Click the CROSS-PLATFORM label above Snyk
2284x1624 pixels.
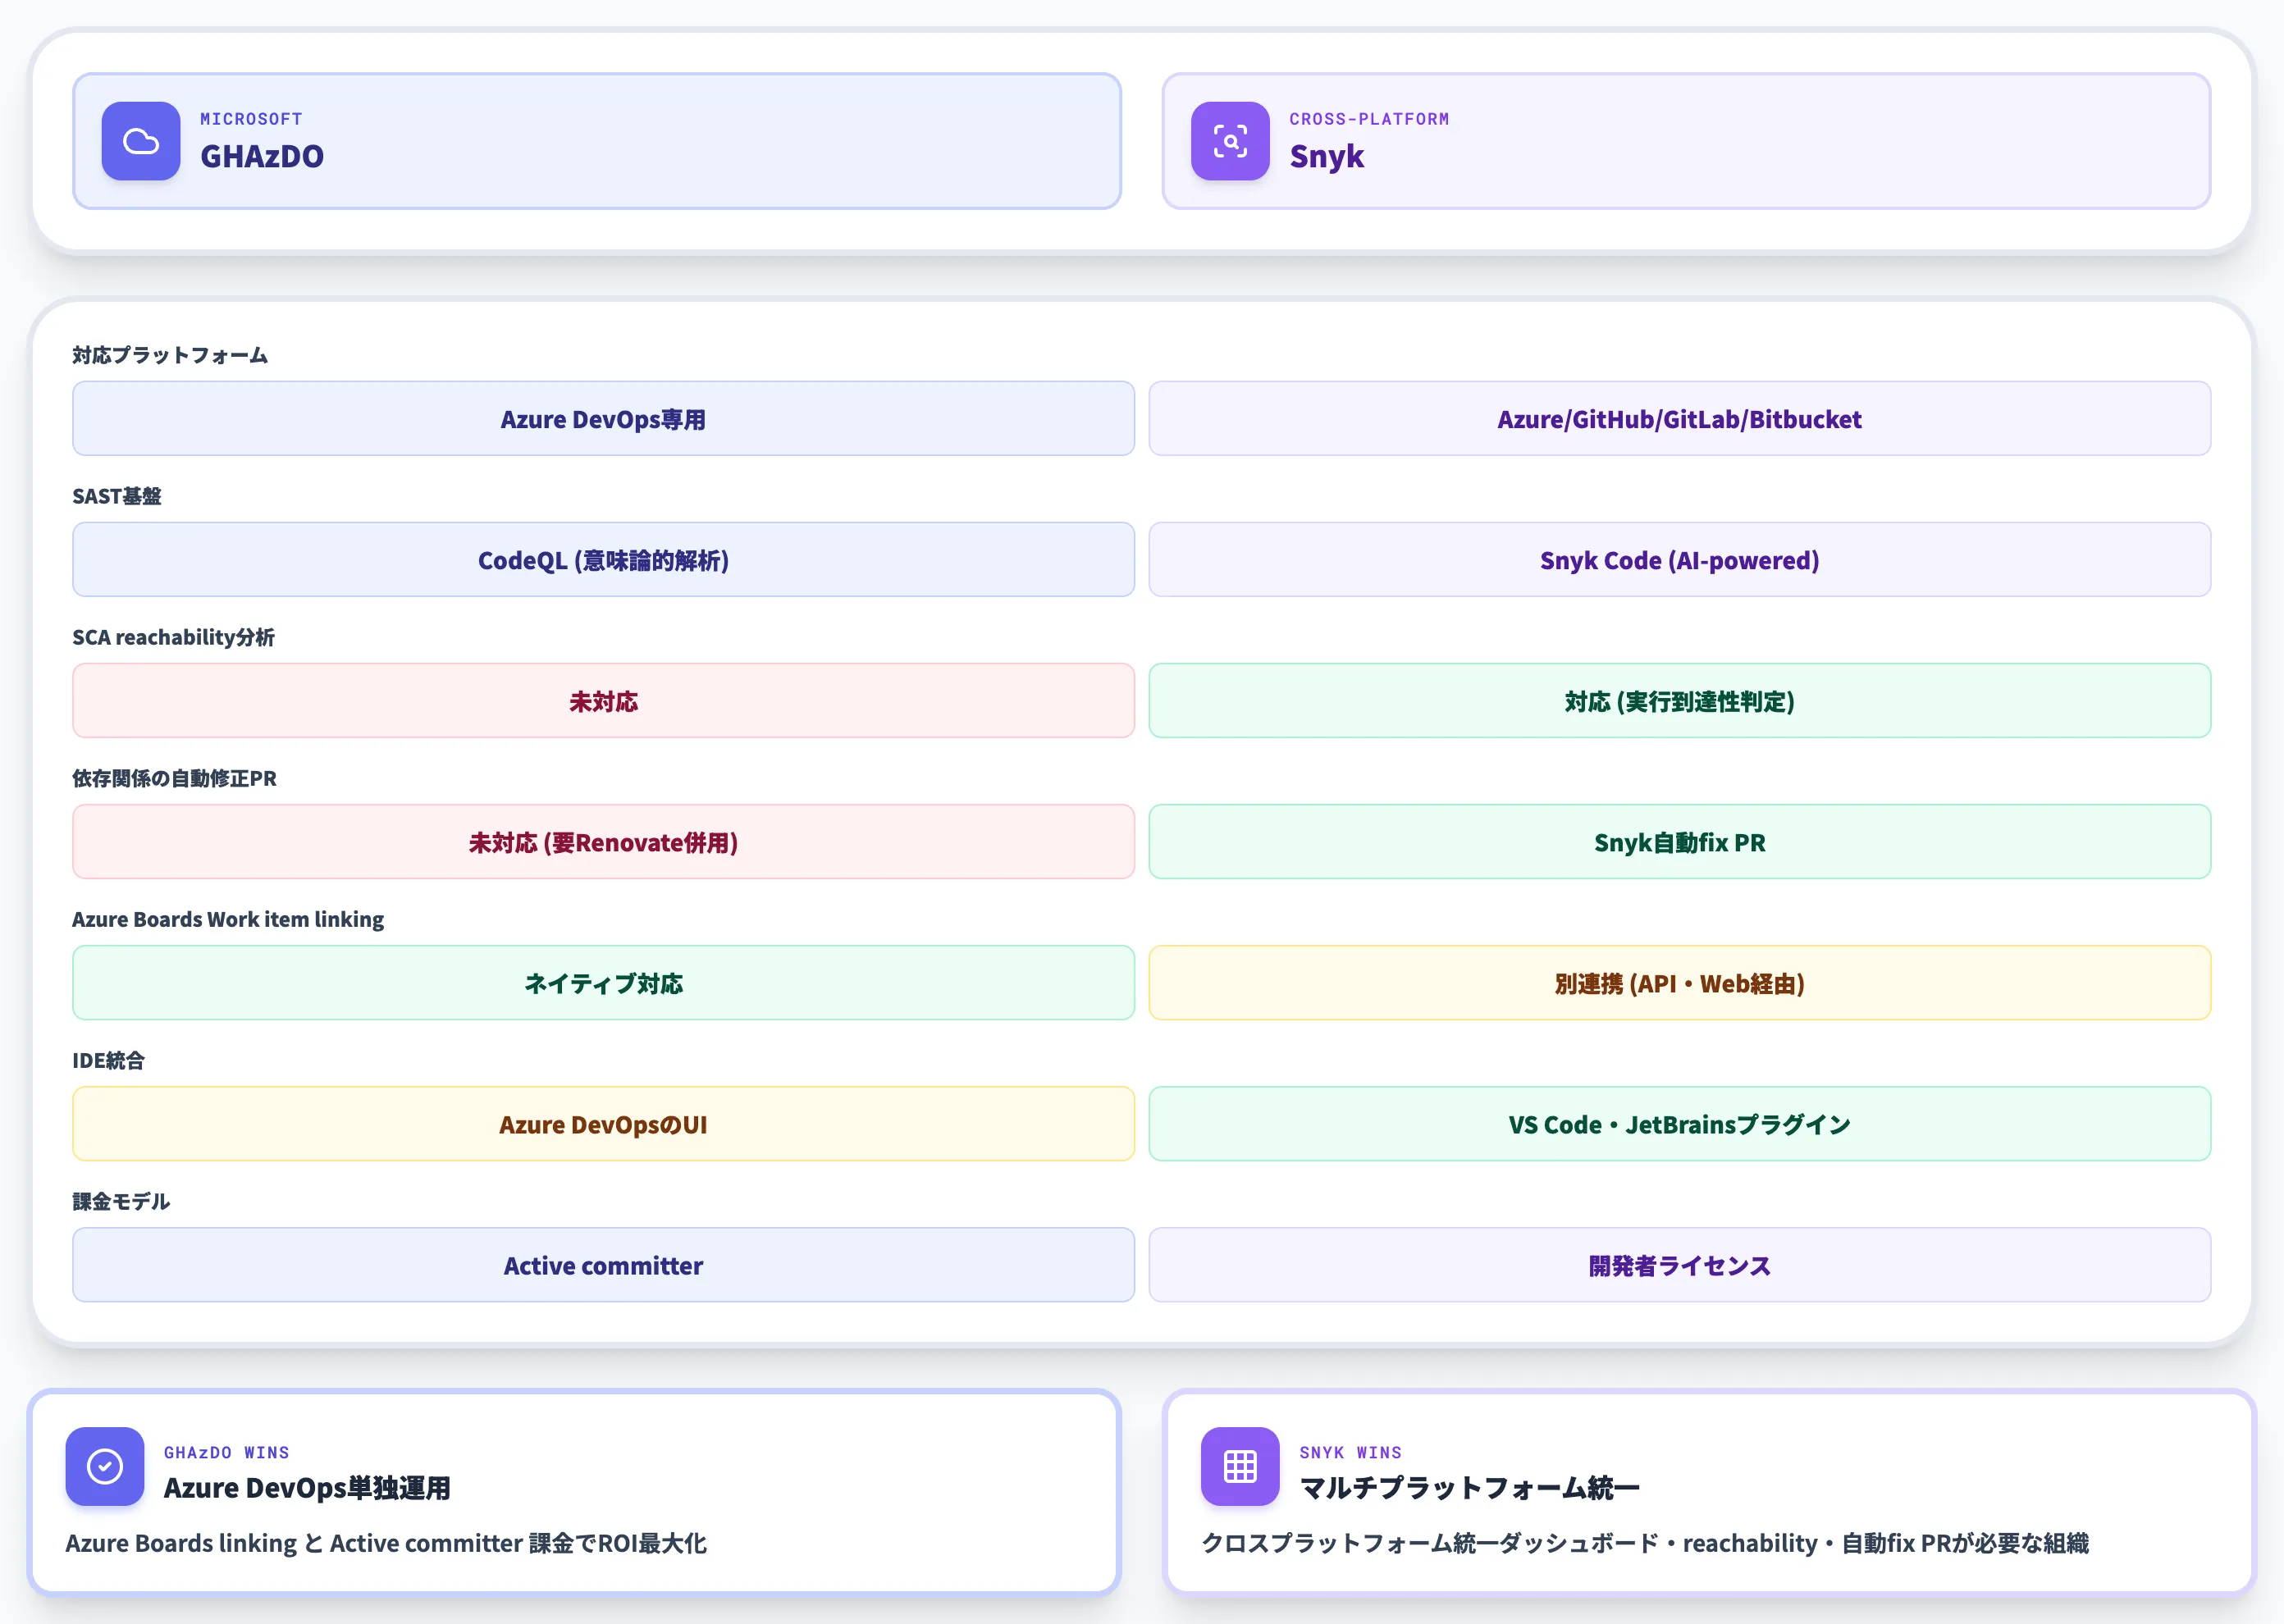1369,119
